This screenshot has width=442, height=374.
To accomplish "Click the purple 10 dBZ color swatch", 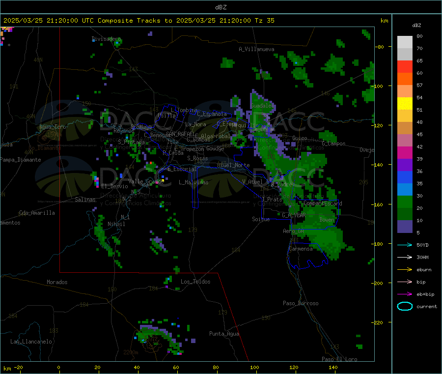I will pos(405,226).
